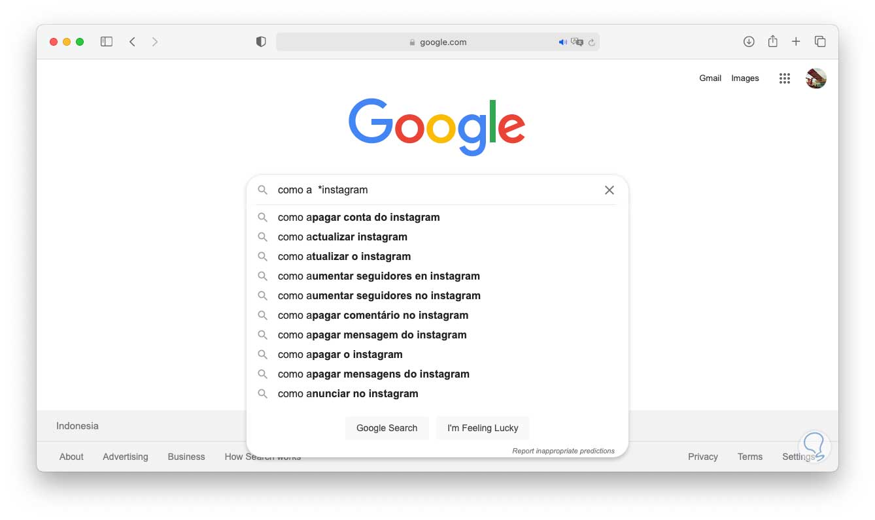Open Report inappropriate predictions link
The height and width of the screenshot is (520, 875).
pos(563,451)
